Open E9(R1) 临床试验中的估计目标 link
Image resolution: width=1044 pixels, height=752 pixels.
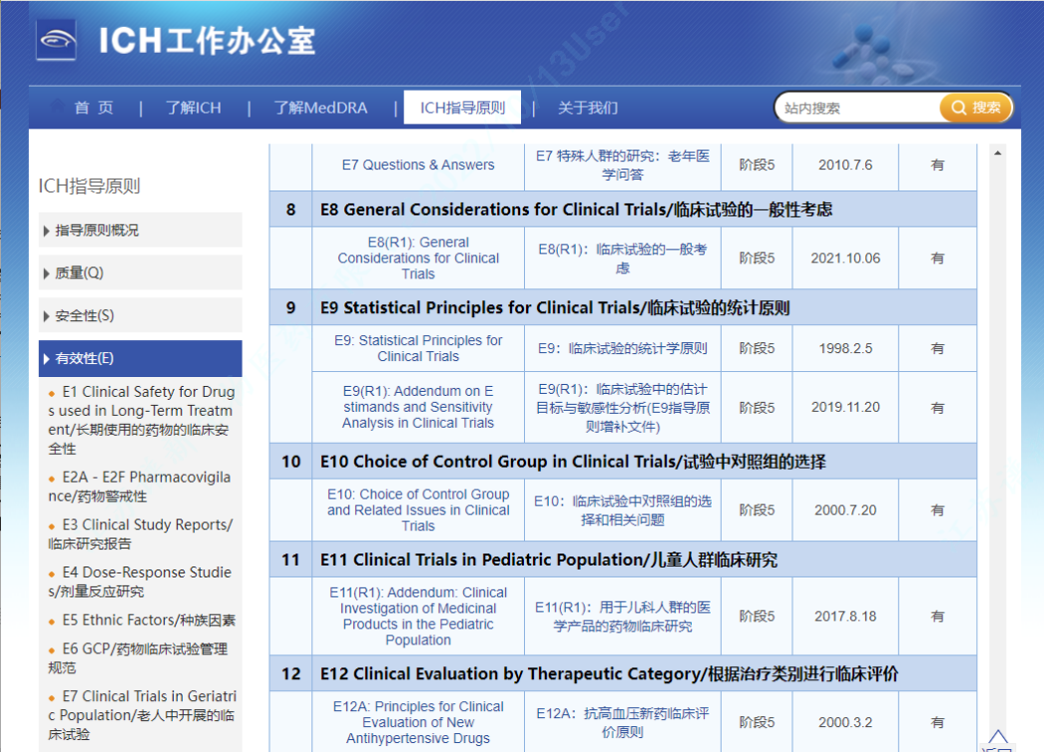(623, 407)
